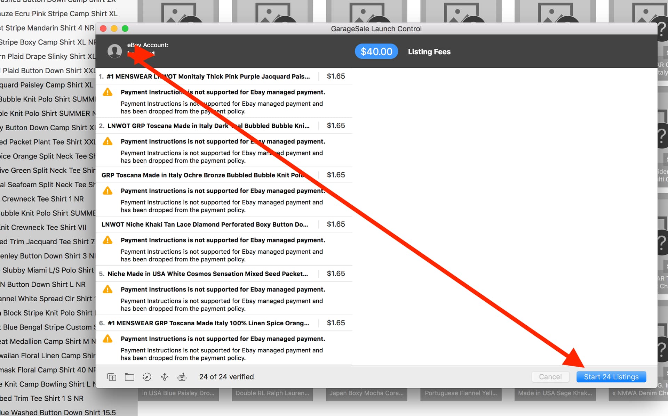
Task: Select 'White Spread Clr Shirt' in background list
Action: (48, 299)
